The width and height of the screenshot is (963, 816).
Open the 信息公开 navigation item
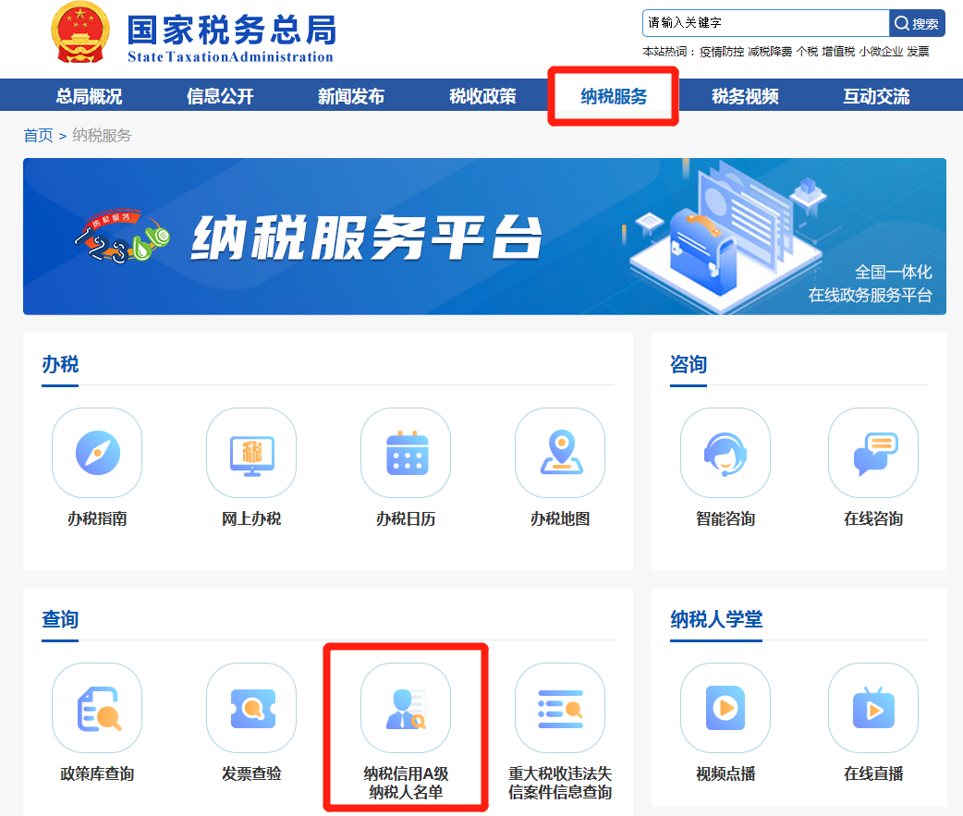(220, 96)
